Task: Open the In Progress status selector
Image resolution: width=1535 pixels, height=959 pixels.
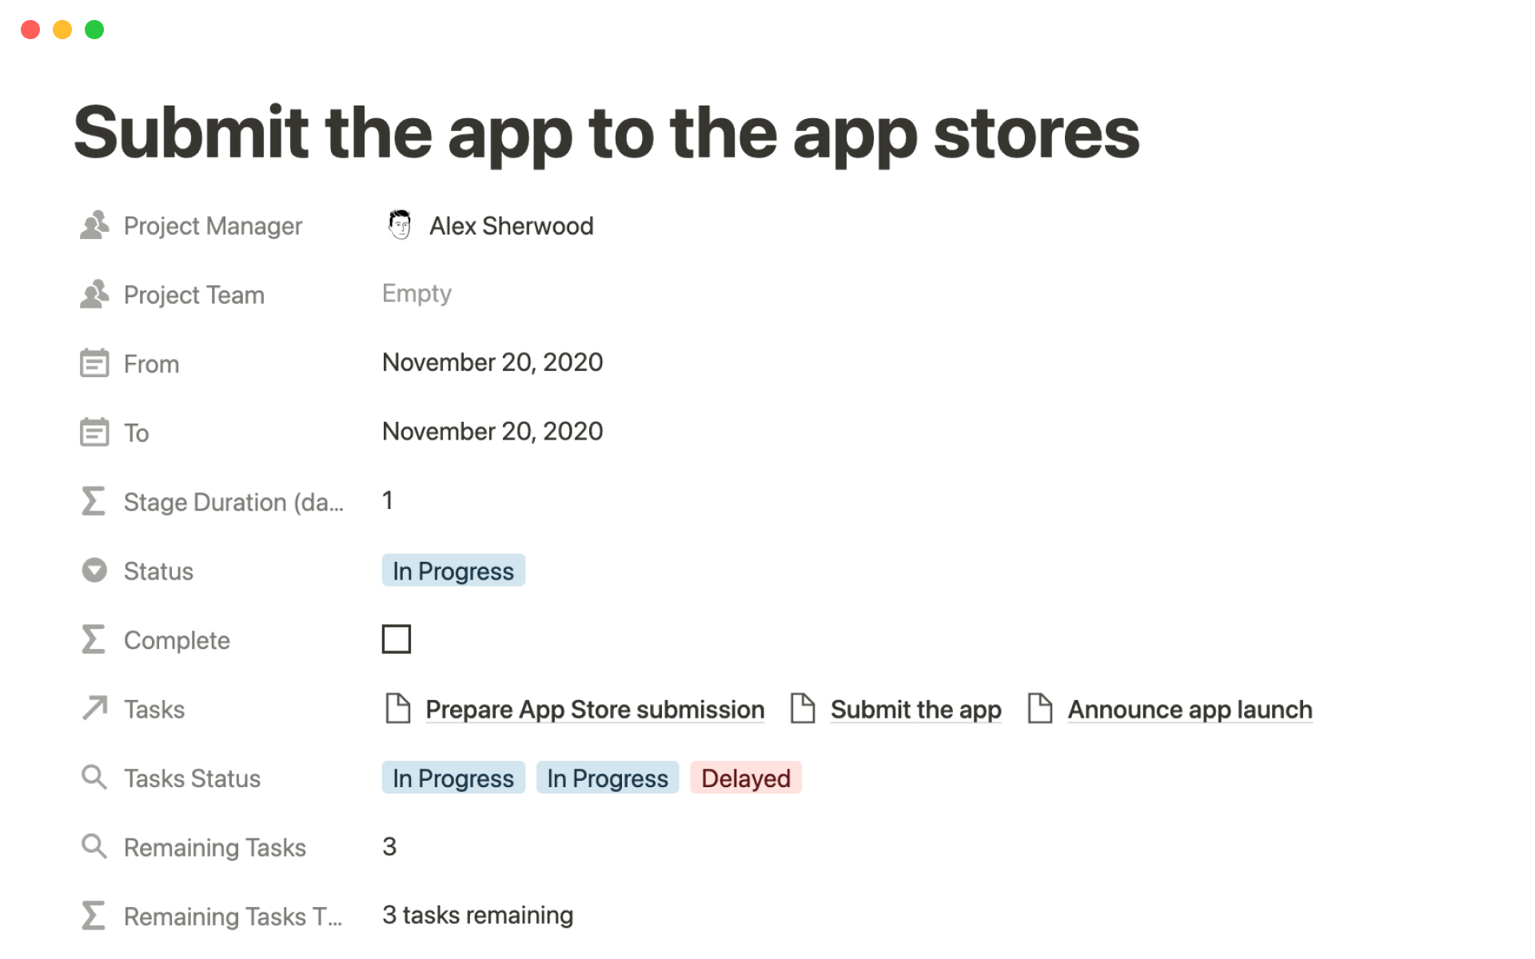Action: (453, 571)
